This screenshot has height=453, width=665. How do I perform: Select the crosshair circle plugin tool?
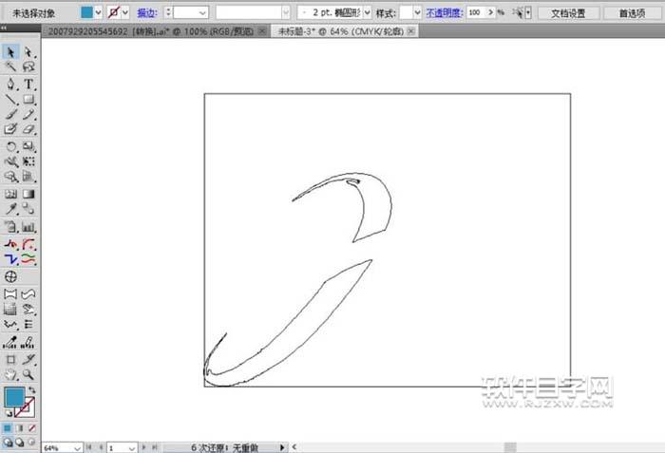click(x=10, y=276)
